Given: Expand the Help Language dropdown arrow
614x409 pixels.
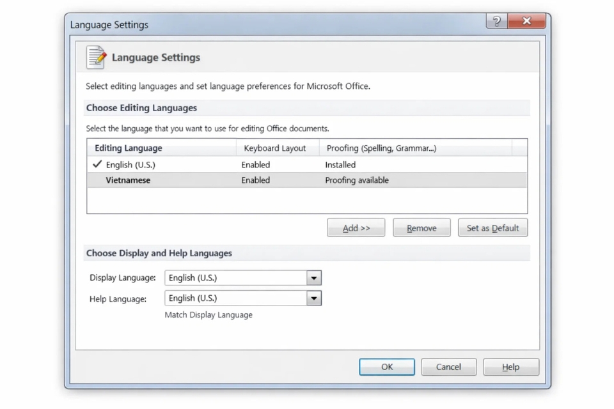Looking at the screenshot, I should click(x=313, y=298).
